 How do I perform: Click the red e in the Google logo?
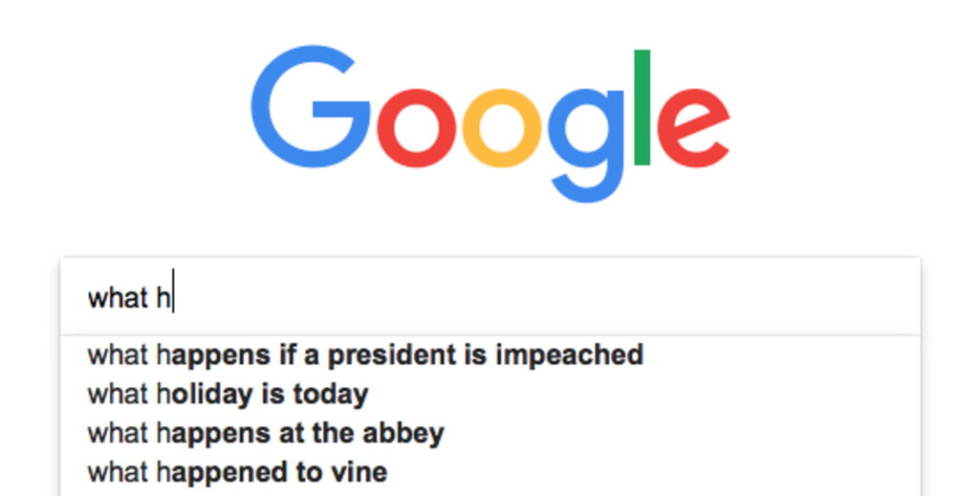click(694, 128)
